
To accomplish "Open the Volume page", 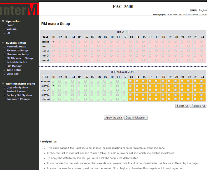I will pyautogui.click(x=11, y=29).
